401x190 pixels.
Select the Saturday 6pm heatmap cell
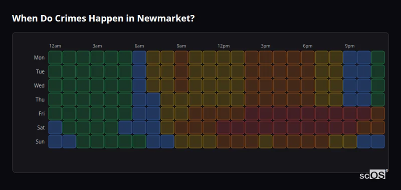coord(307,127)
